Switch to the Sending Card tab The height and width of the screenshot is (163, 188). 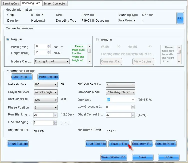[x=11, y=3]
